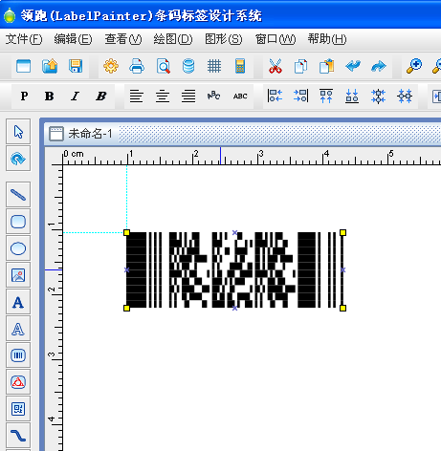
Task: Align objects to left edge
Action: pos(275,96)
